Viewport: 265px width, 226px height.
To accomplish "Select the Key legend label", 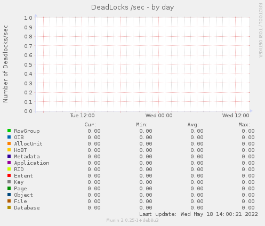I will tap(19, 182).
